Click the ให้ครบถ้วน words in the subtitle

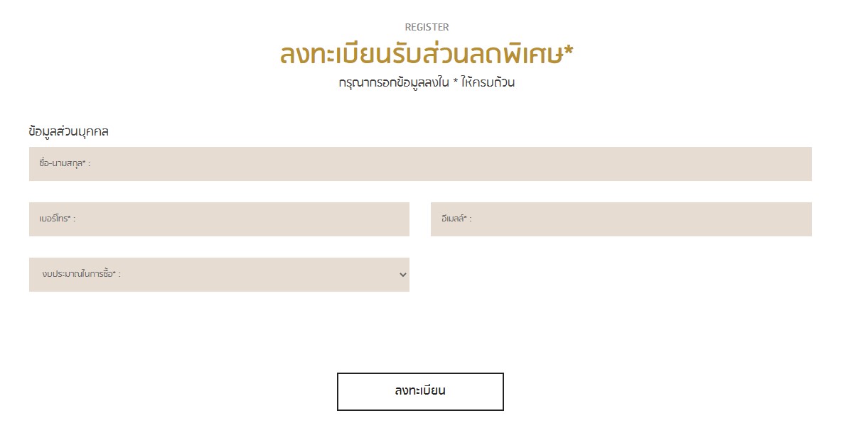point(488,82)
